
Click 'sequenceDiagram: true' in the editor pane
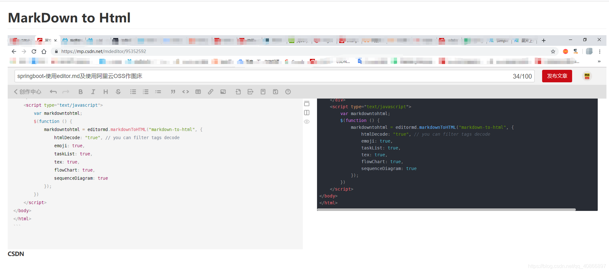[x=81, y=178]
